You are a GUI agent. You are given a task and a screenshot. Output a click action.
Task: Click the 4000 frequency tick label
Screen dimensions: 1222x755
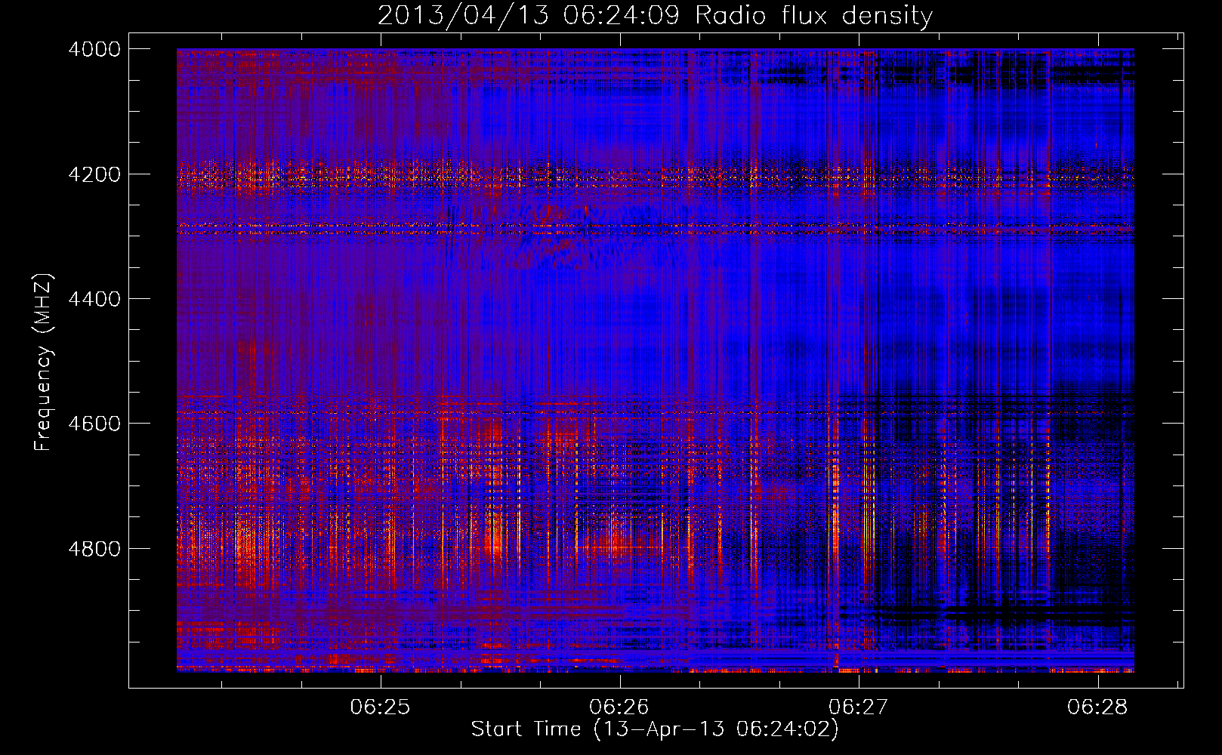(94, 49)
